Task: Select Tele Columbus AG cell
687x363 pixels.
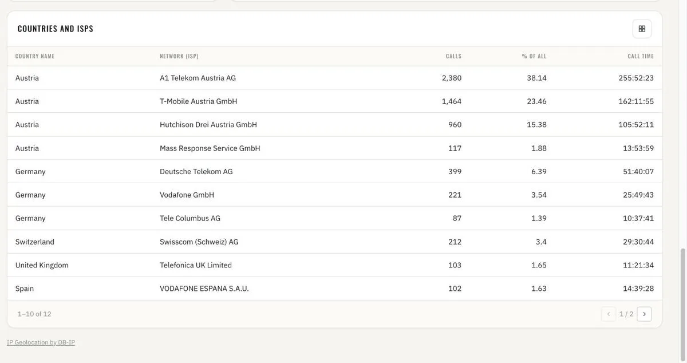Action: [190, 219]
